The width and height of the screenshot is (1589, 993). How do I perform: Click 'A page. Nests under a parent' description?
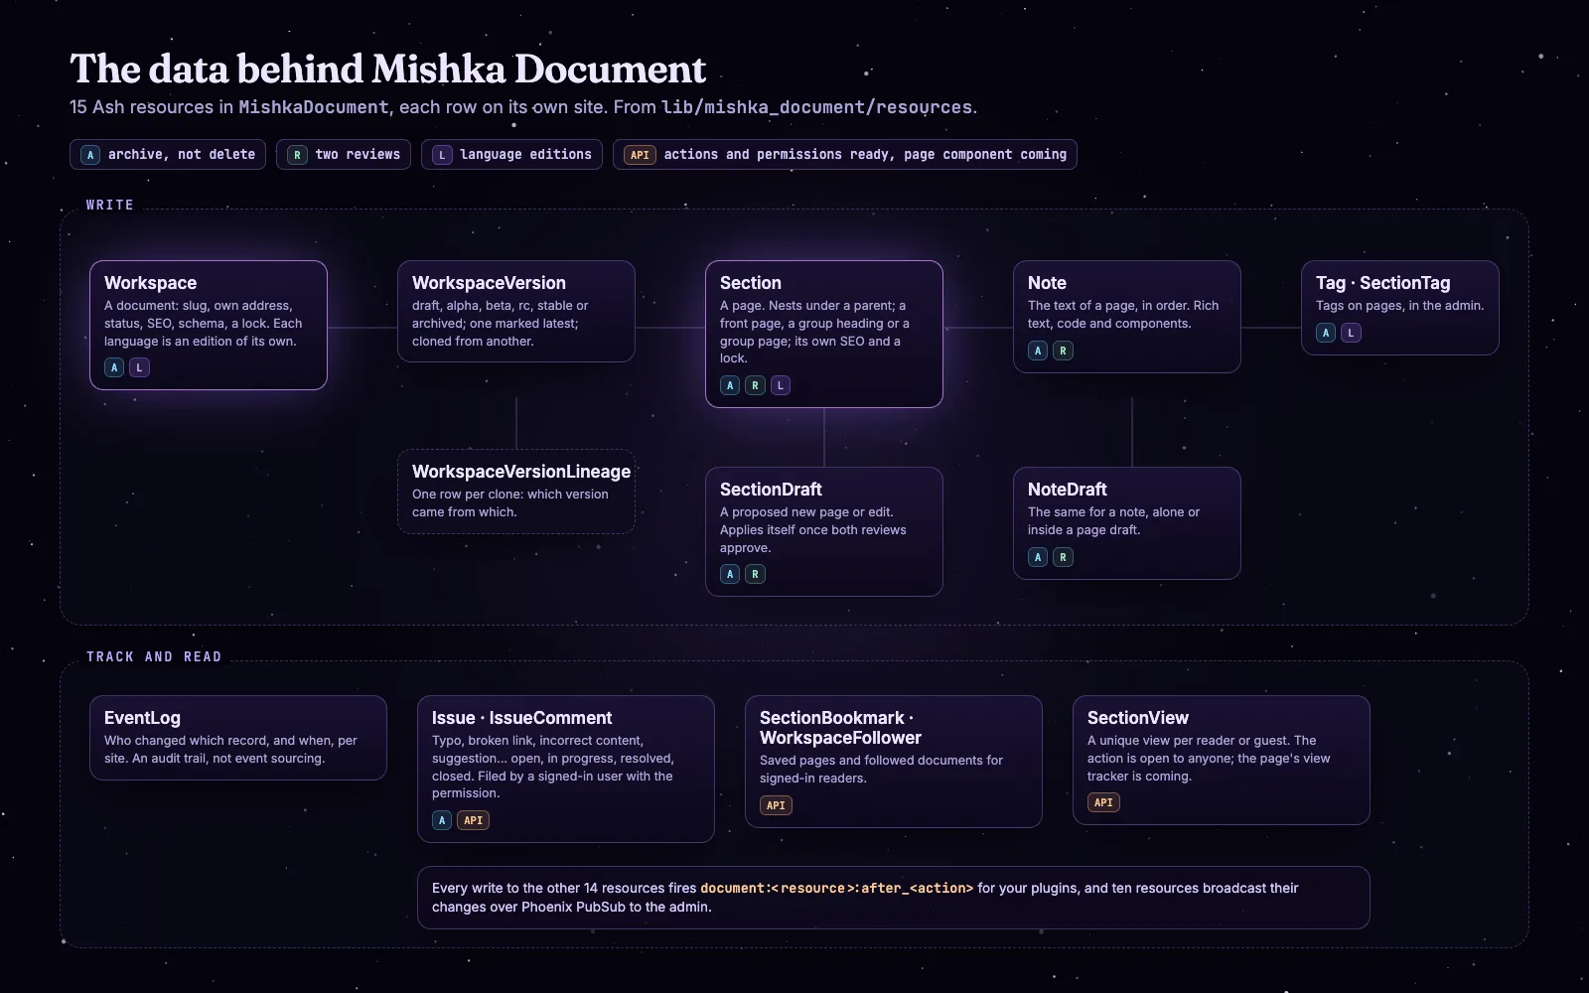coord(814,332)
